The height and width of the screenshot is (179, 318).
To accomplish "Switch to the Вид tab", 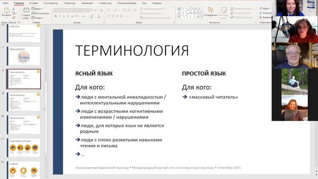I will pyautogui.click(x=144, y=3).
